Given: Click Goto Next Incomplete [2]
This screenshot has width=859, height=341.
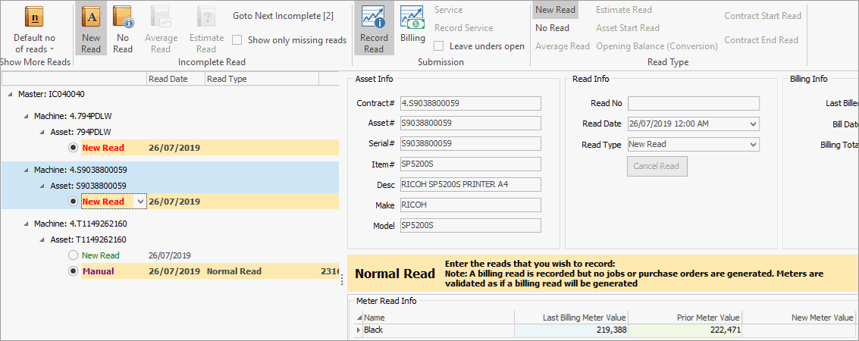Looking at the screenshot, I should click(x=283, y=16).
